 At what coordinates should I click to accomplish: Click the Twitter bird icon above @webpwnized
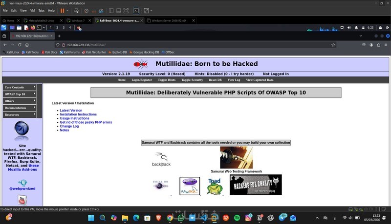coord(22,183)
